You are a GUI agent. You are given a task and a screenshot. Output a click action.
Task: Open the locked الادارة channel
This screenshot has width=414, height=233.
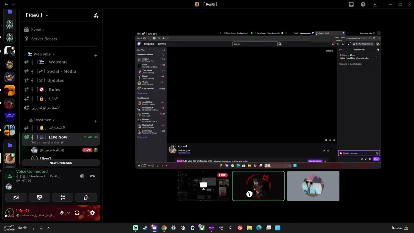pos(53,98)
